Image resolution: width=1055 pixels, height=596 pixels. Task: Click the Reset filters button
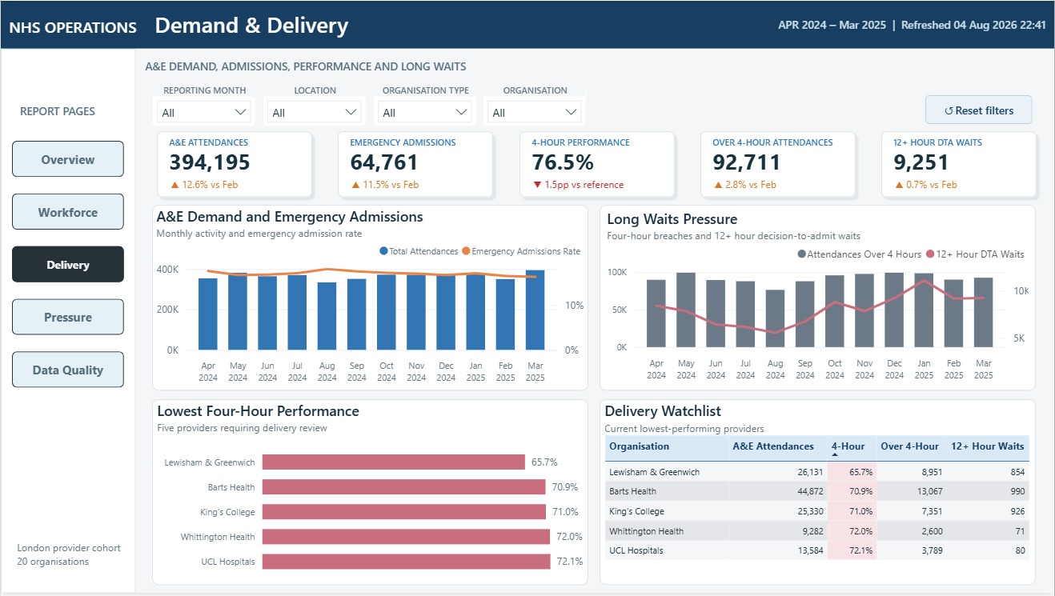click(979, 110)
